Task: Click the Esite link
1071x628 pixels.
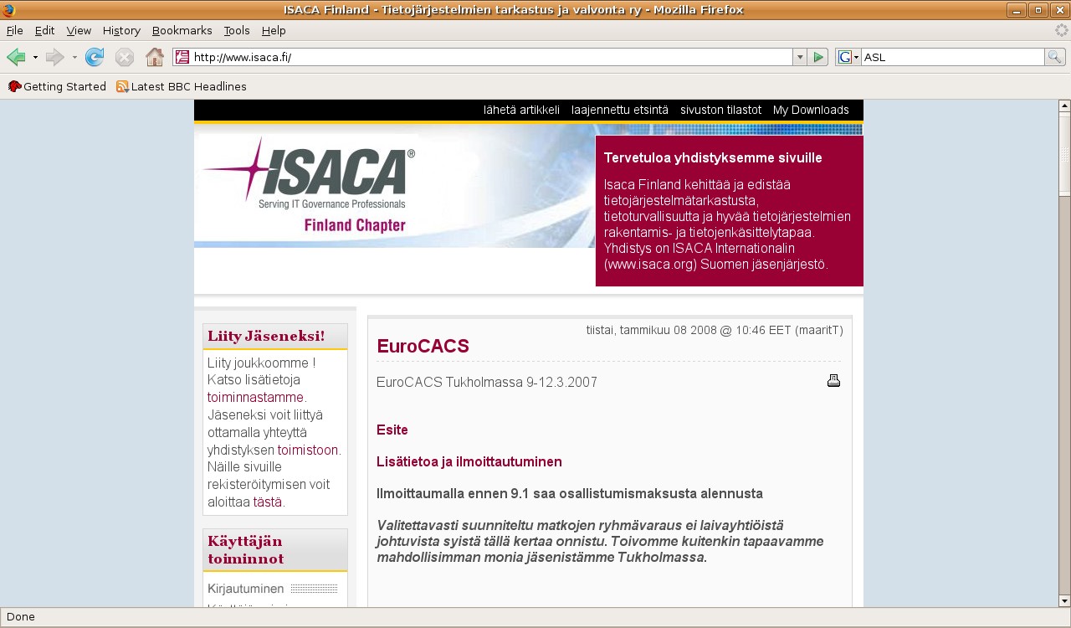Action: pos(392,430)
